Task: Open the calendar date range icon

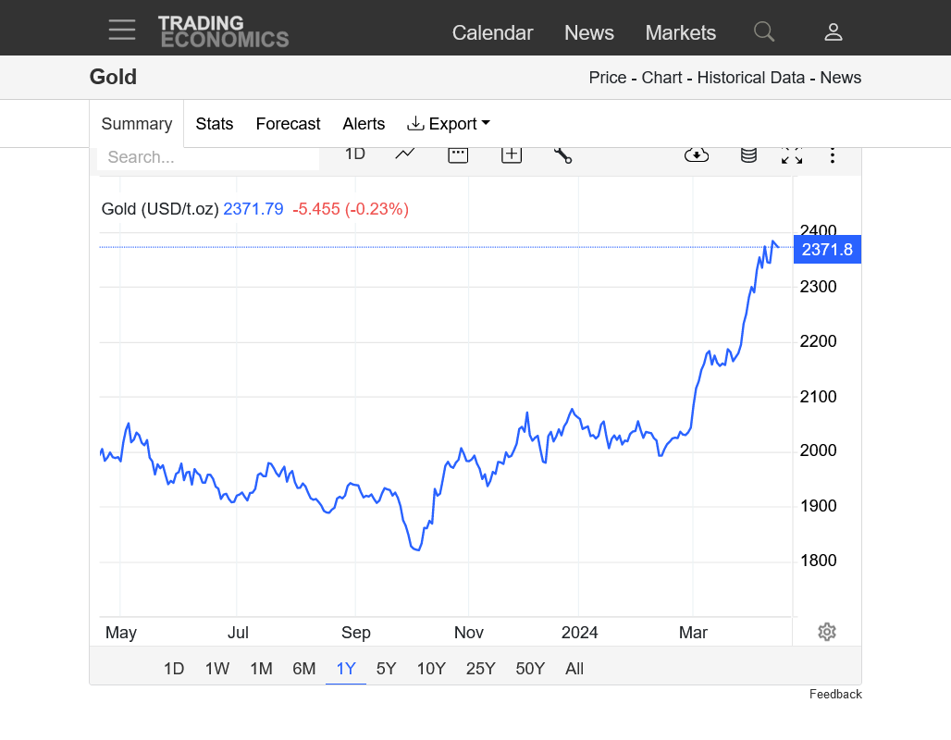Action: pyautogui.click(x=458, y=154)
